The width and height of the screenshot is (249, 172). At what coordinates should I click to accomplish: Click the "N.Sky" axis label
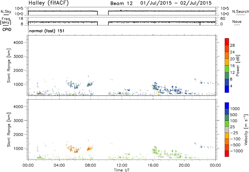(6, 11)
